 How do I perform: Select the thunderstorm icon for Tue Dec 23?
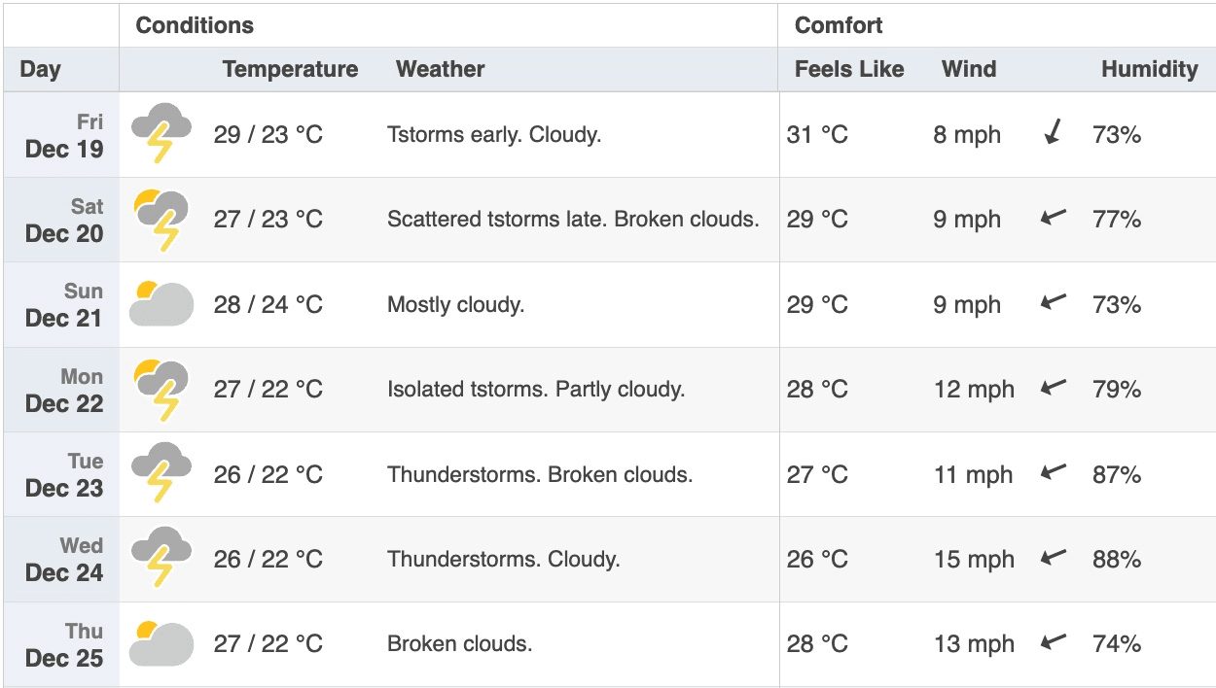(x=161, y=474)
